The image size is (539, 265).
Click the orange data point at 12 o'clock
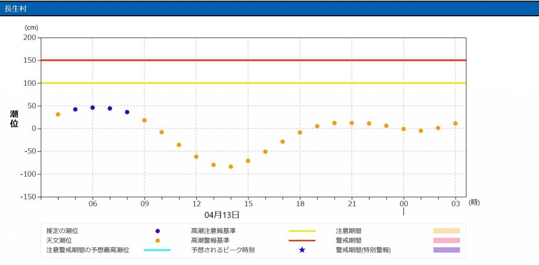pos(196,157)
